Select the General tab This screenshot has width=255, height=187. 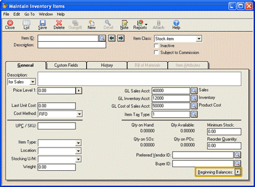[x=25, y=65]
